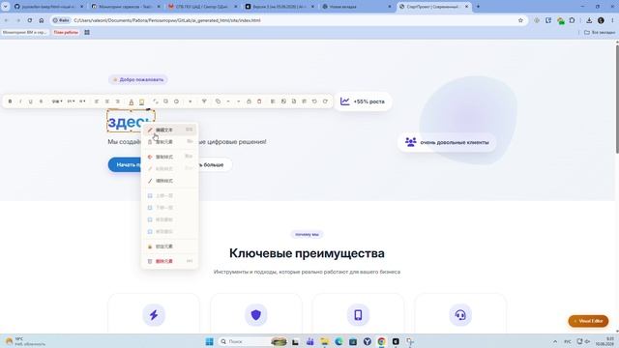Click the red trash icon in toolbar

259,101
